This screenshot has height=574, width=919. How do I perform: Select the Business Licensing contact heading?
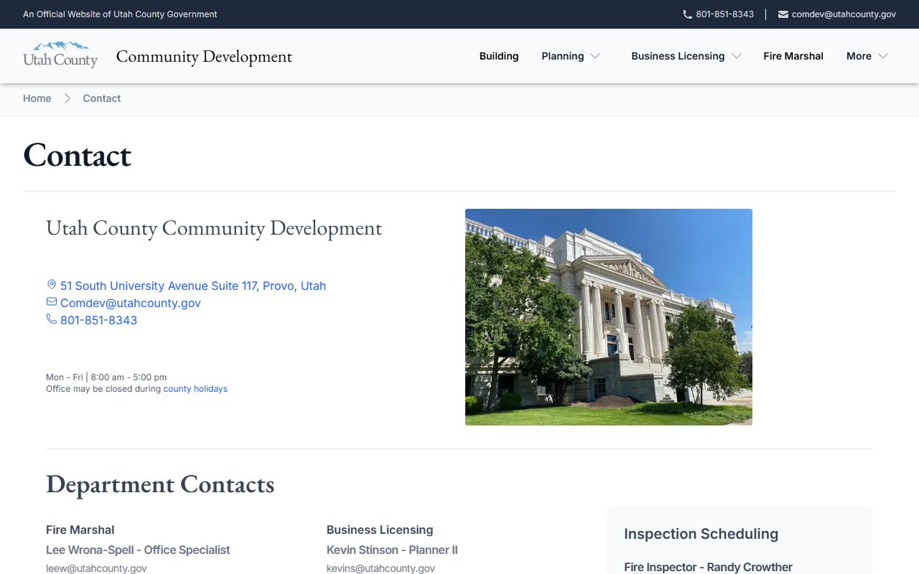click(380, 530)
